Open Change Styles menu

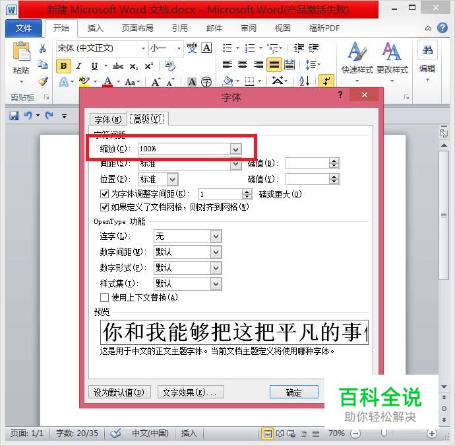click(392, 62)
